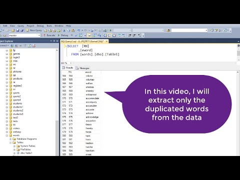
Task: Click the Refresh icon in Object Explorer
Action: point(29,45)
